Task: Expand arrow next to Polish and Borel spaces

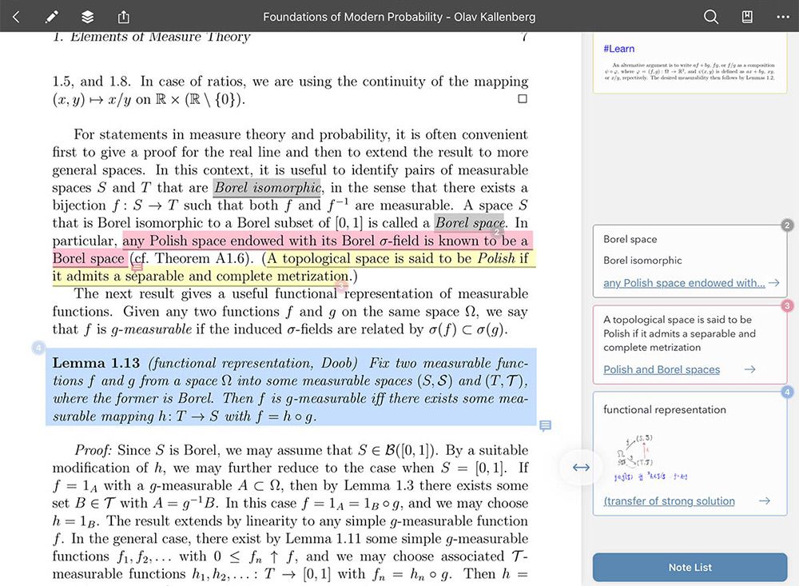Action: click(749, 369)
